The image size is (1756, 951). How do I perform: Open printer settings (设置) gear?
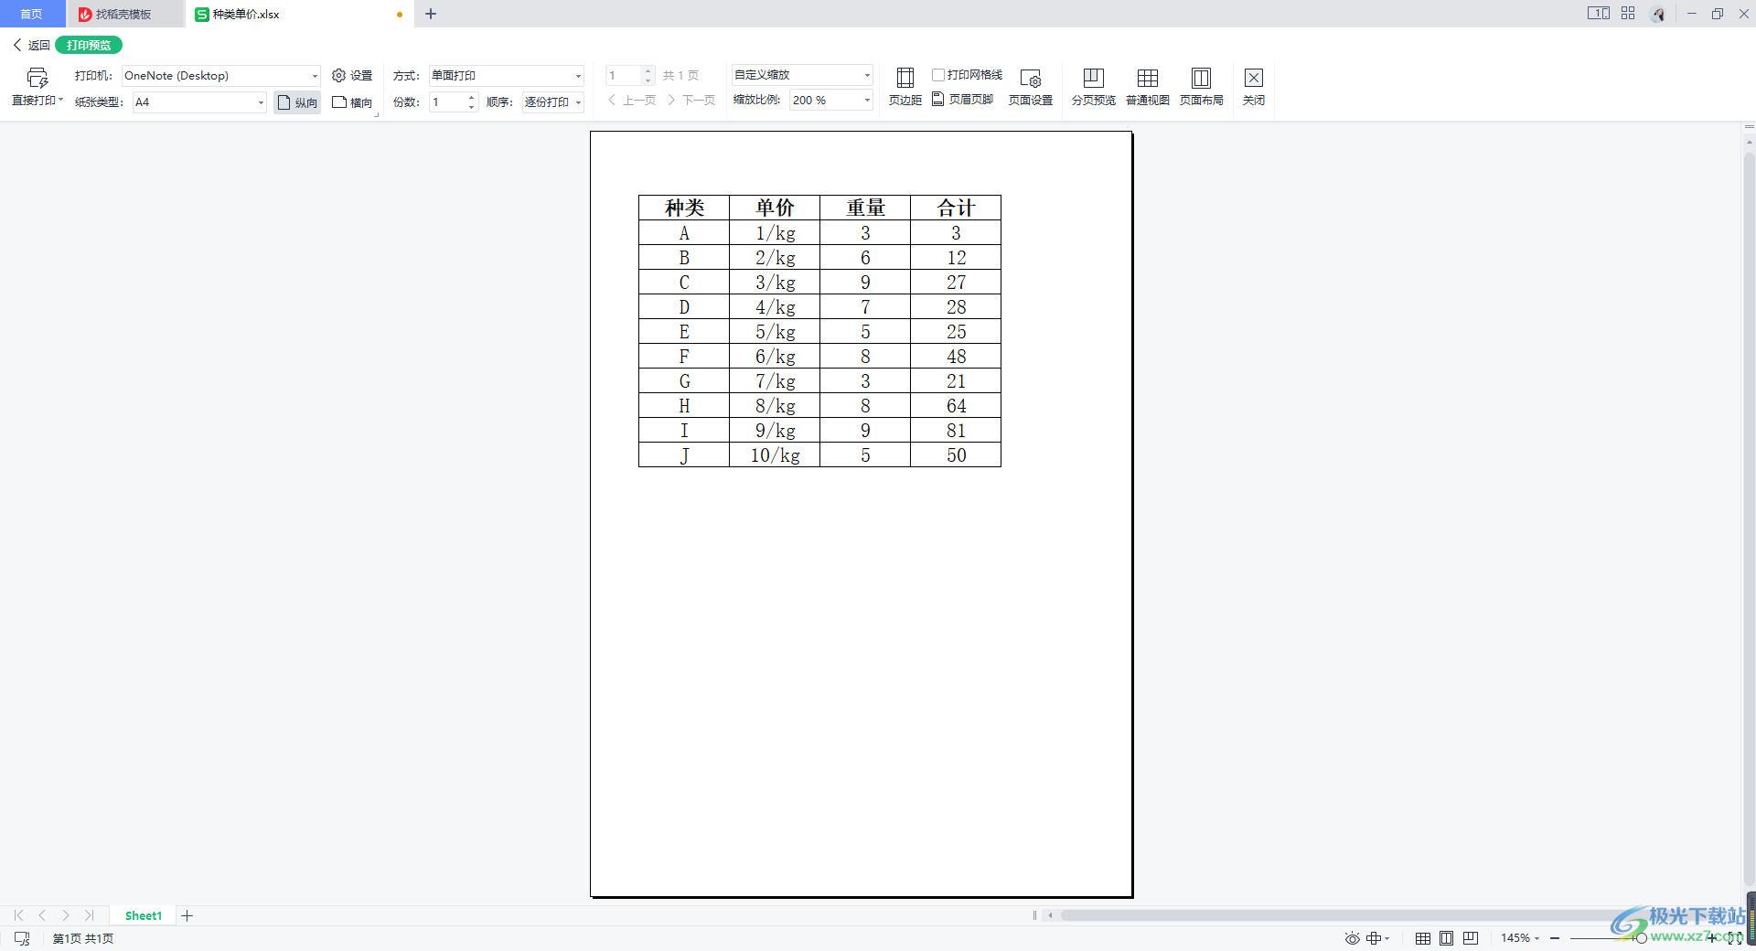coord(352,76)
